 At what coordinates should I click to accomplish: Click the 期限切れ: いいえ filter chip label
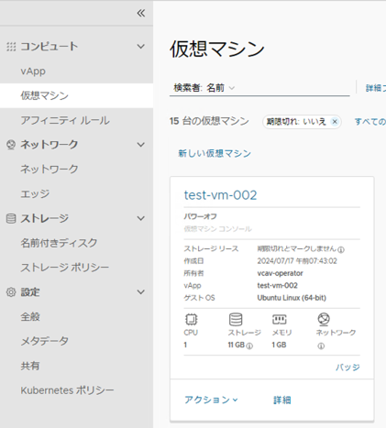(296, 122)
